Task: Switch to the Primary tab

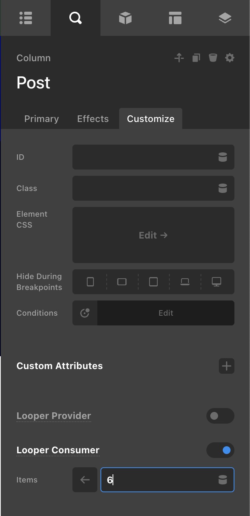Action: [x=42, y=119]
